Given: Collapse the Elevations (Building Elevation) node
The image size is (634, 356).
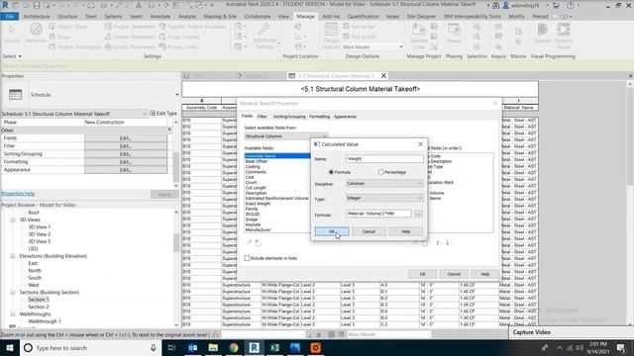Looking at the screenshot, I should tap(13, 256).
